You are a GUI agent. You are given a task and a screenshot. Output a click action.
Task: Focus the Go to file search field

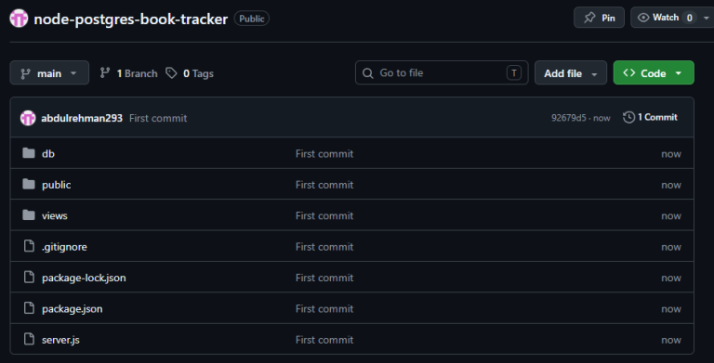(x=442, y=72)
